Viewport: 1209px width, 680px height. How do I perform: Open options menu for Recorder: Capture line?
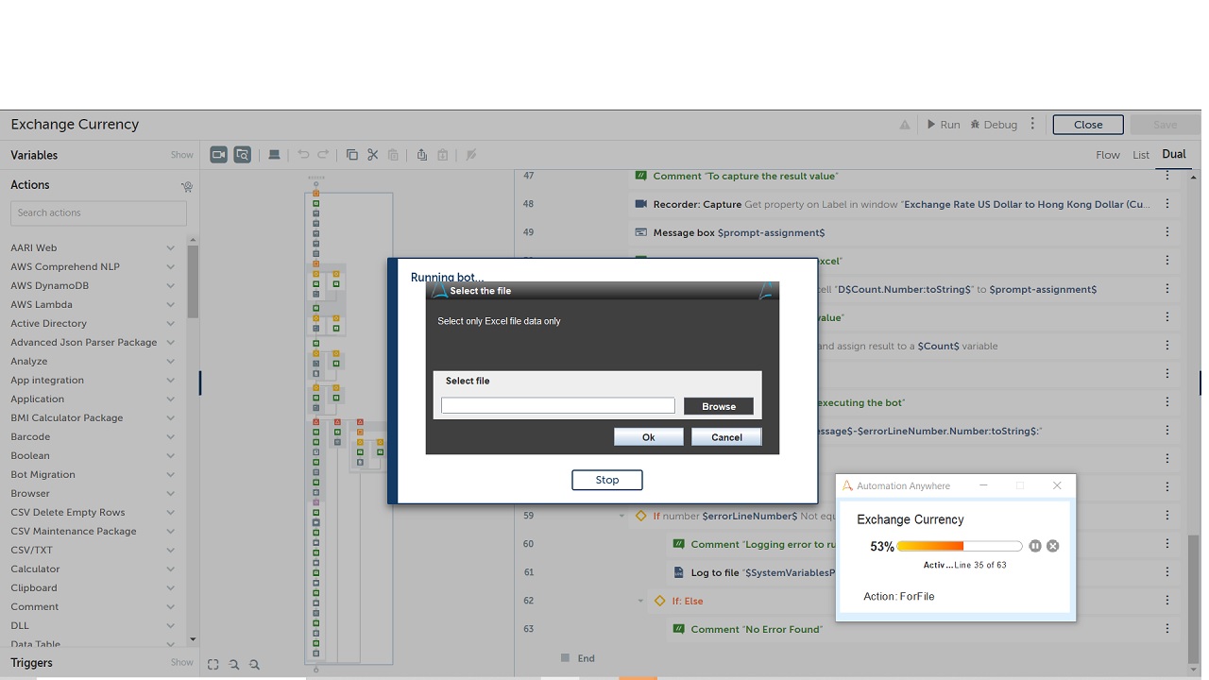coord(1167,204)
